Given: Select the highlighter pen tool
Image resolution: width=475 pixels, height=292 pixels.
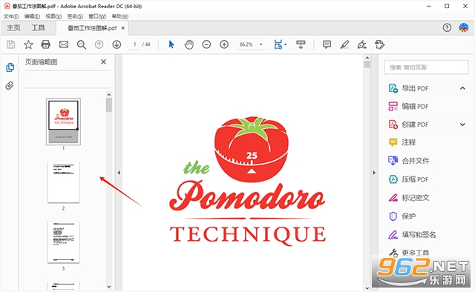Looking at the screenshot, I should pyautogui.click(x=344, y=44).
